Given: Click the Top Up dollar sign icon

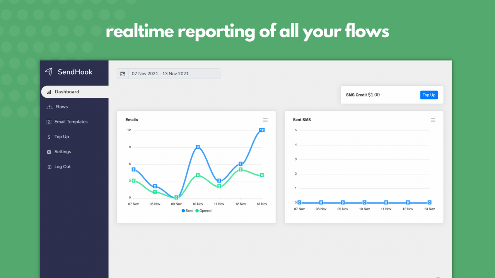Looking at the screenshot, I should coord(49,137).
